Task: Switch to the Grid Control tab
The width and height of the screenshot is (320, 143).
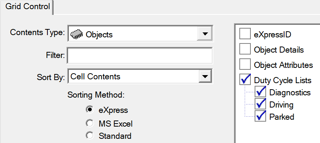Action: tap(28, 6)
